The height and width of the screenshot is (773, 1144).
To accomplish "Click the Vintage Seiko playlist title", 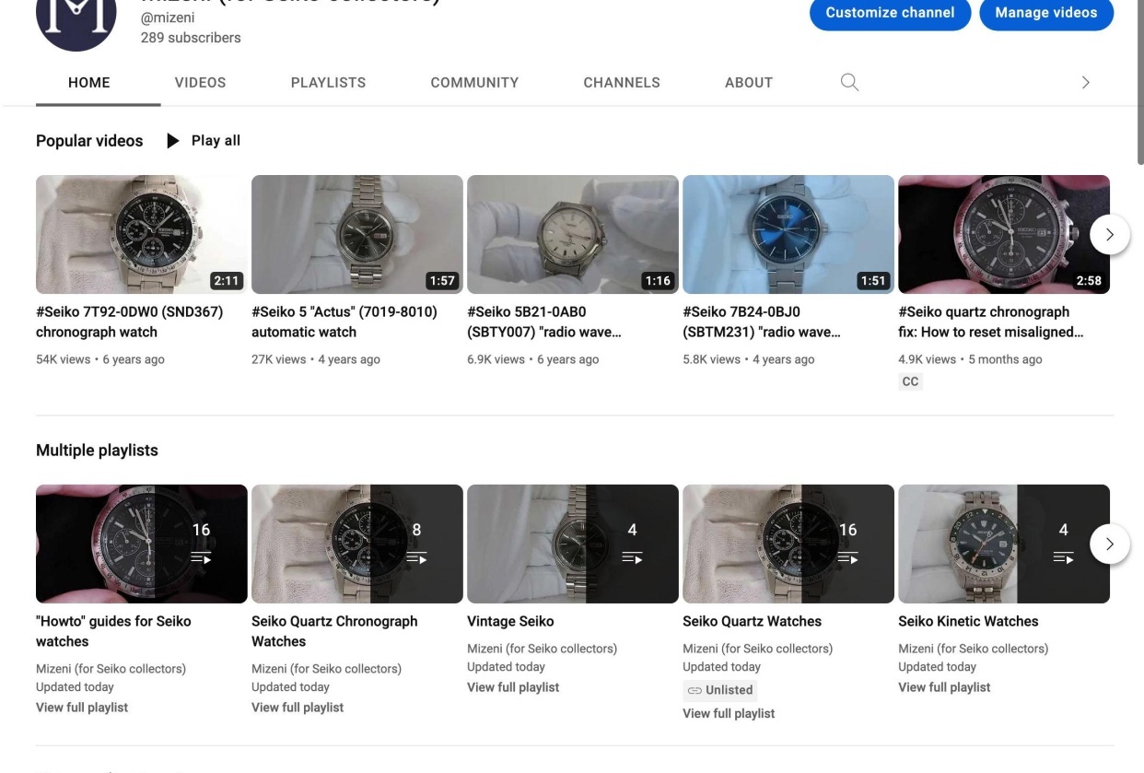I will coord(510,621).
